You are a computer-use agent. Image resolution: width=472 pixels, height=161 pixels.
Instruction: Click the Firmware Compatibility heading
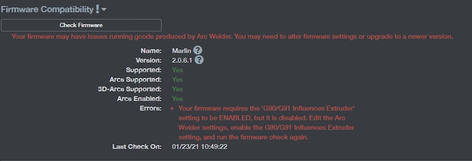(x=47, y=9)
